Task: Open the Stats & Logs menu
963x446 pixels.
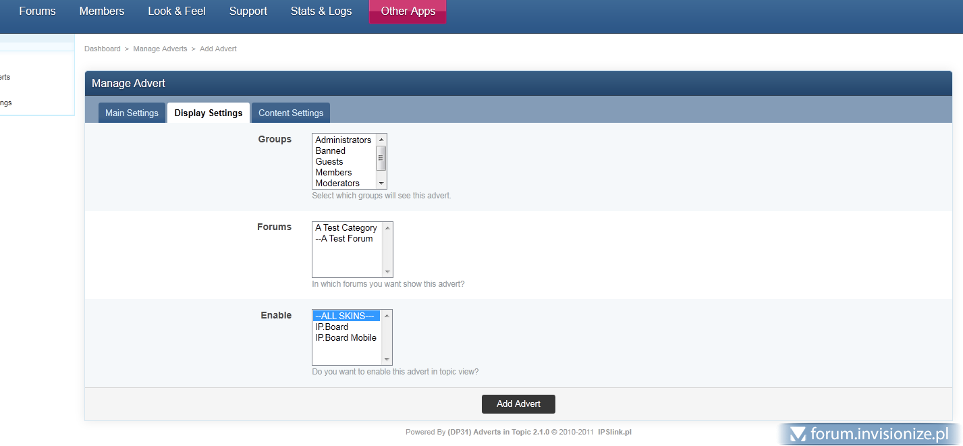Action: (x=321, y=11)
